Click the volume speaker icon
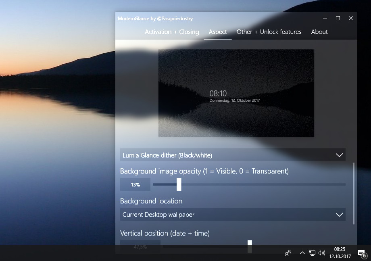 [321, 253]
